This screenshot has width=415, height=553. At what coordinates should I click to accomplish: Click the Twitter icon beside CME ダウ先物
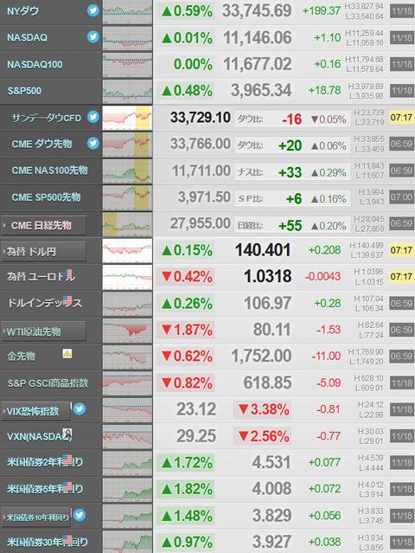(93, 143)
